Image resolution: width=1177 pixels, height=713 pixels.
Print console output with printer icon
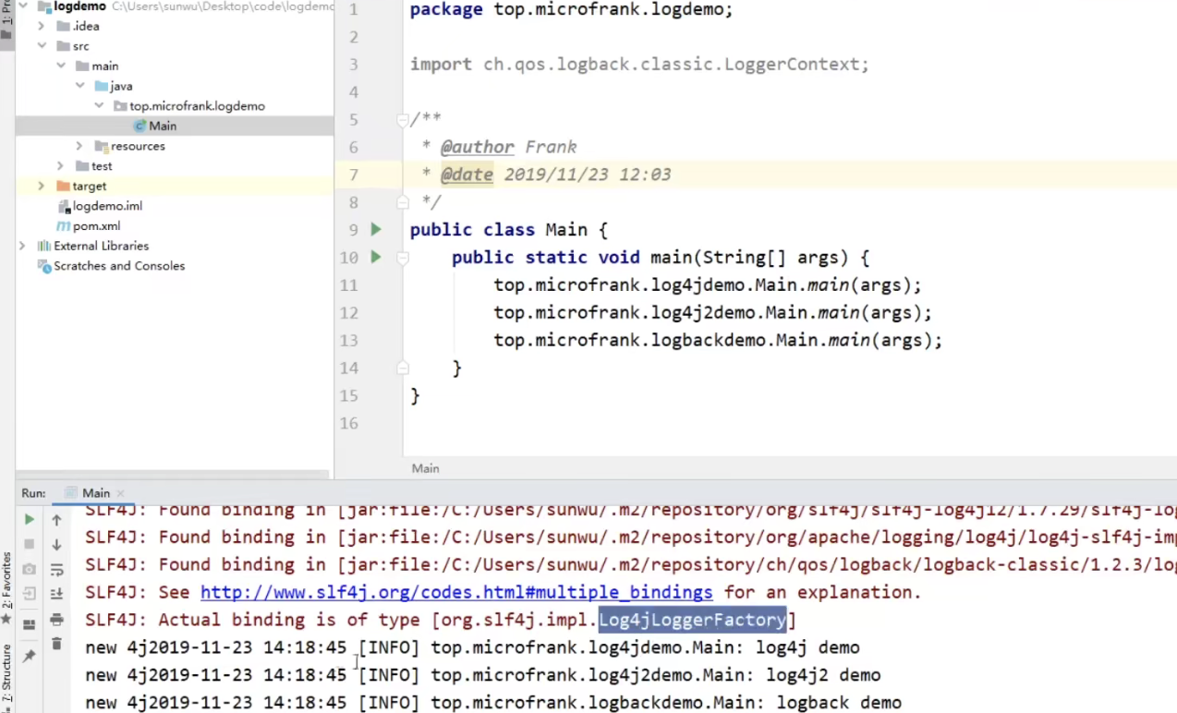pos(56,619)
